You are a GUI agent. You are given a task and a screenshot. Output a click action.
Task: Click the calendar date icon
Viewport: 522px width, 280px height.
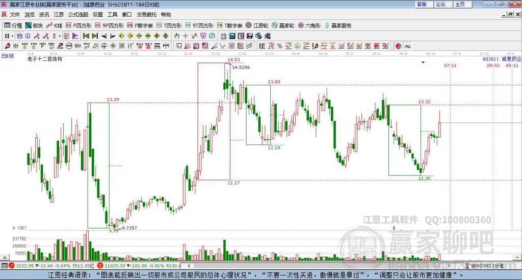[223, 36]
